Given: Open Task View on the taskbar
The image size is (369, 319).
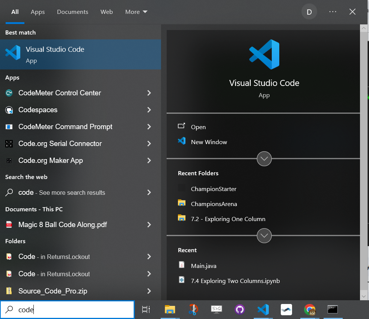Looking at the screenshot, I should 146,309.
